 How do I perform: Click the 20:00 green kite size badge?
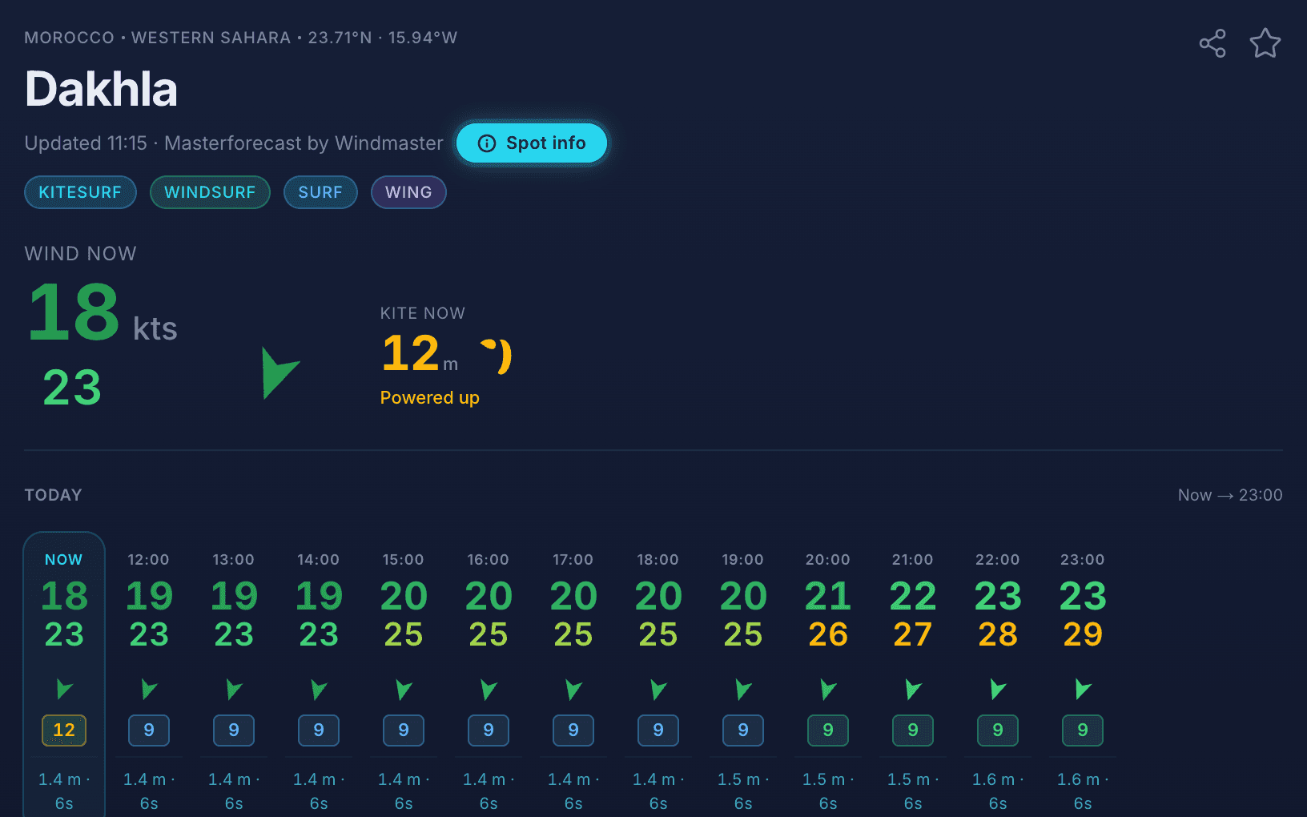(828, 730)
